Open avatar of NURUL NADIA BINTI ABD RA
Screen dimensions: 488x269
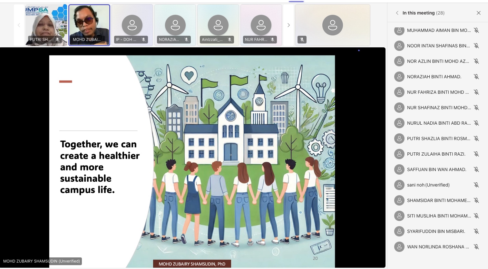point(399,123)
